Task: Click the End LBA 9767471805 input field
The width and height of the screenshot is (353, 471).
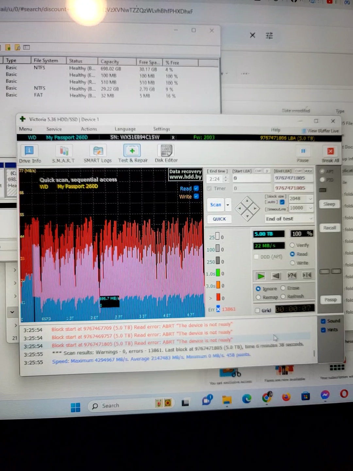Action: [x=293, y=178]
